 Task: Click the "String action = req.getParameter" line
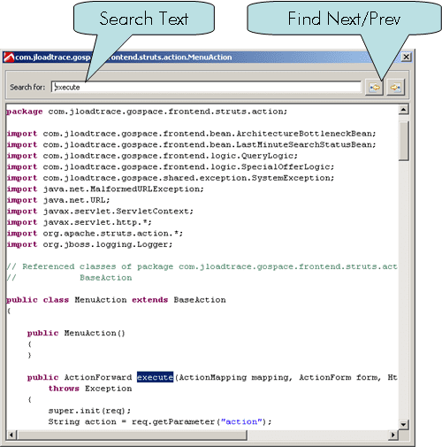160,421
